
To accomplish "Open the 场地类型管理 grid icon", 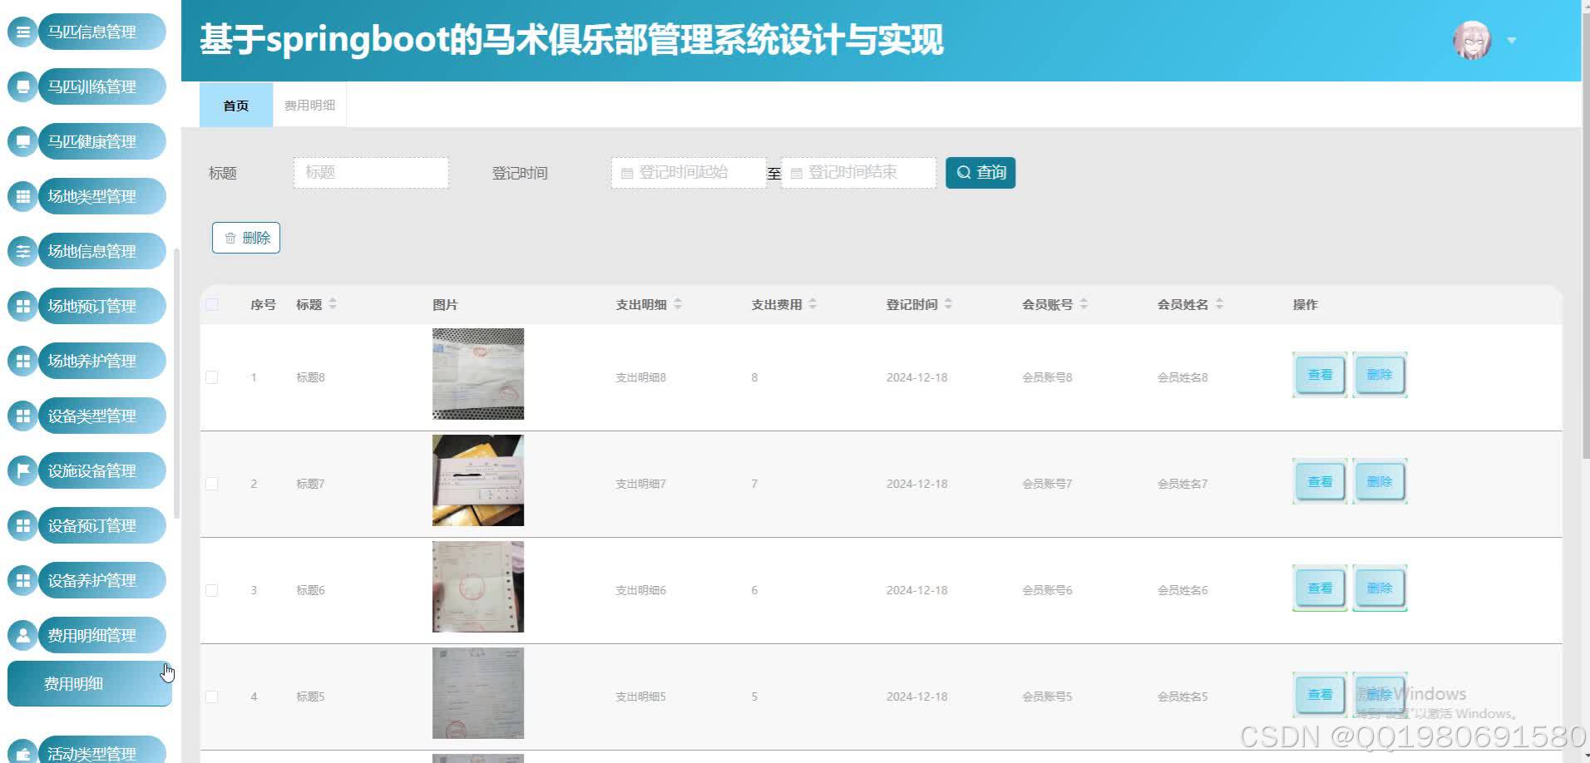I will coord(22,196).
